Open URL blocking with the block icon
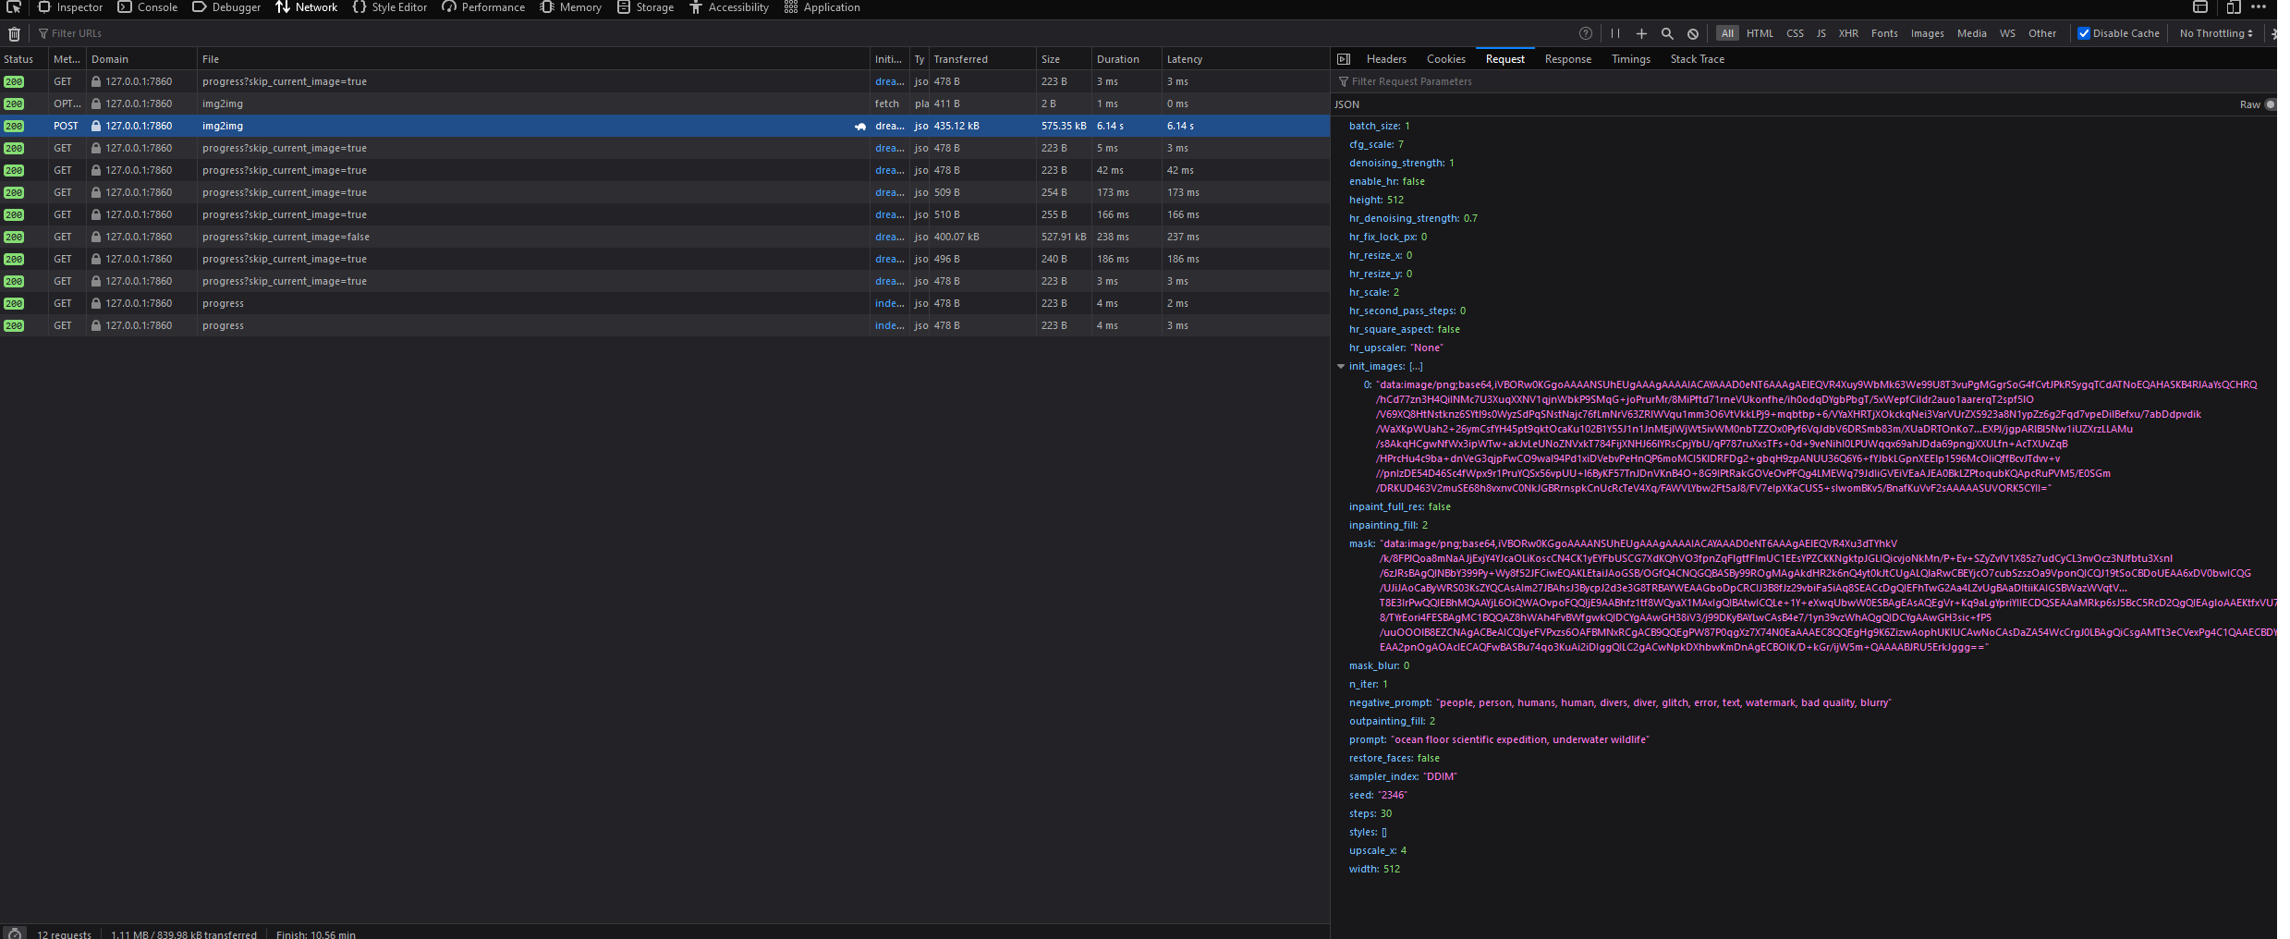The image size is (2290, 939). click(x=1692, y=33)
